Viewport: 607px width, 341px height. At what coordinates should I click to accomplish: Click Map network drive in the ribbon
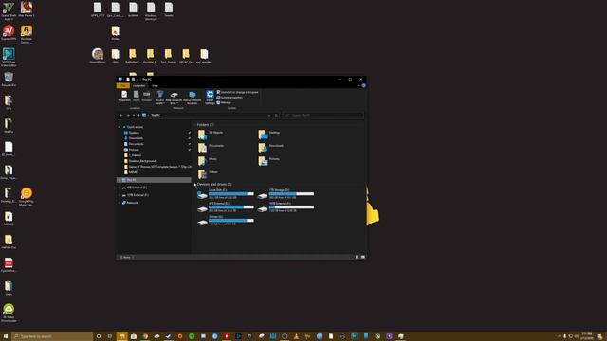174,98
